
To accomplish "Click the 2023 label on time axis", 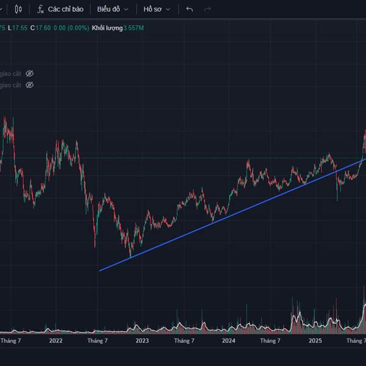I will pos(142,341).
